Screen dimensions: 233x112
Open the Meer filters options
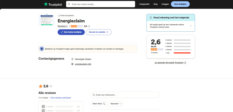point(99,104)
